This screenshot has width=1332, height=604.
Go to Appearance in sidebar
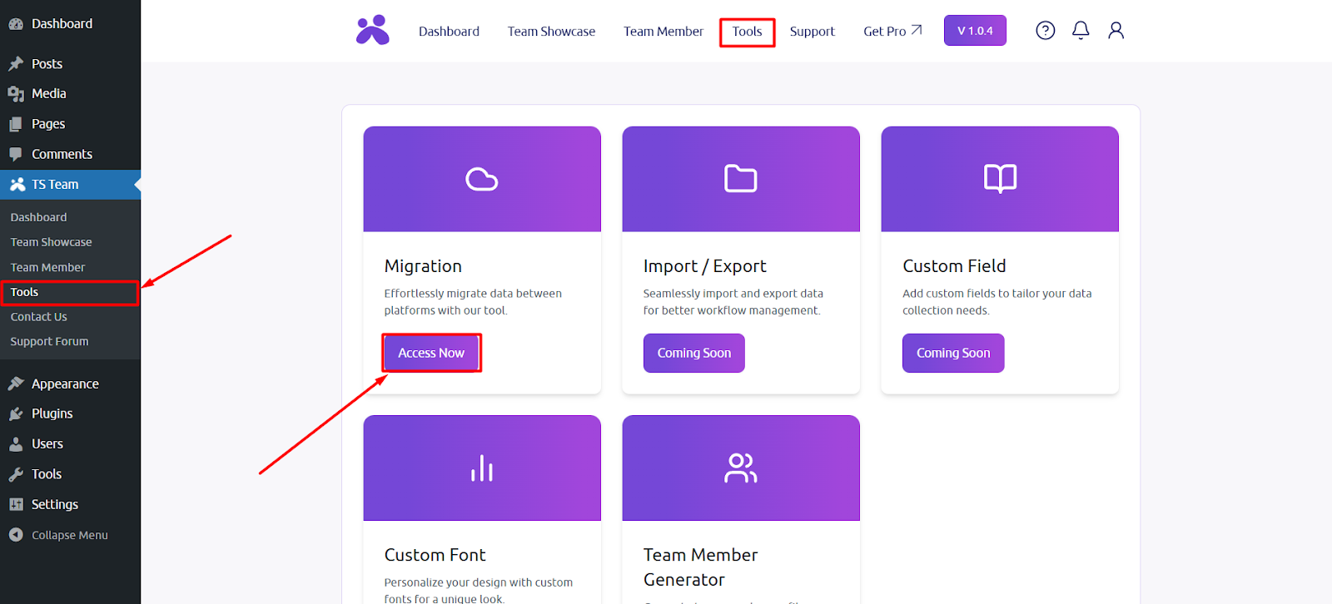(65, 384)
